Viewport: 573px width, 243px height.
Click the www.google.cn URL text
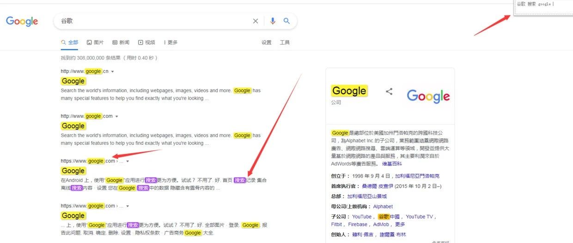[x=85, y=71]
